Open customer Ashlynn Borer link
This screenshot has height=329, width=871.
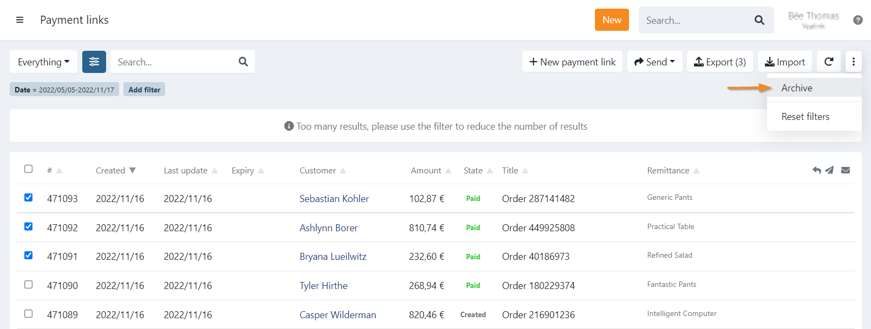tap(328, 227)
